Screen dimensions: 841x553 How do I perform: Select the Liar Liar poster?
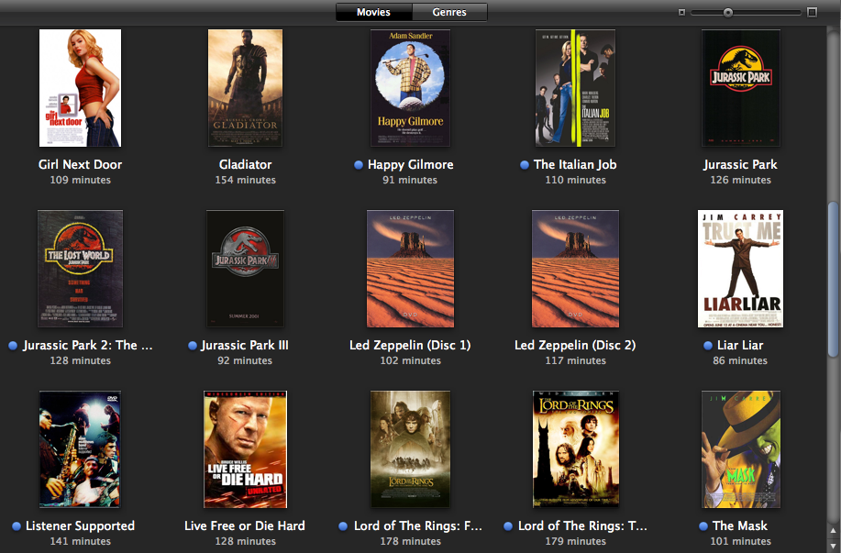point(741,269)
